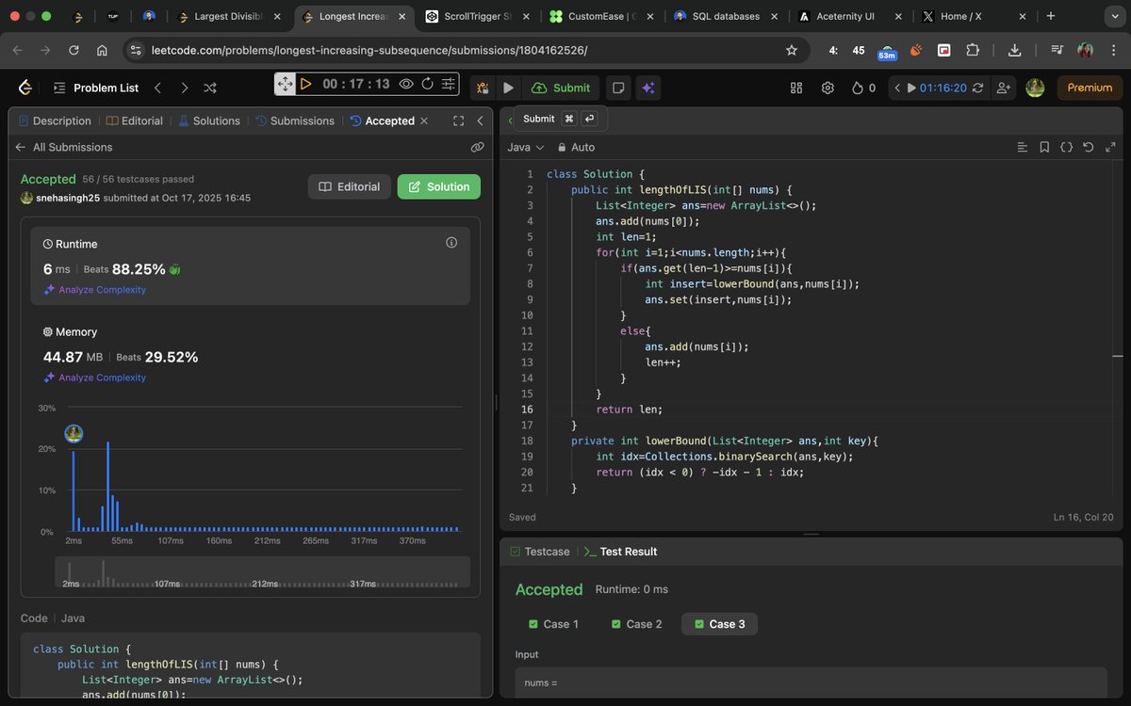This screenshot has width=1131, height=706.
Task: Click the shuffle random problem icon
Action: pyautogui.click(x=210, y=88)
